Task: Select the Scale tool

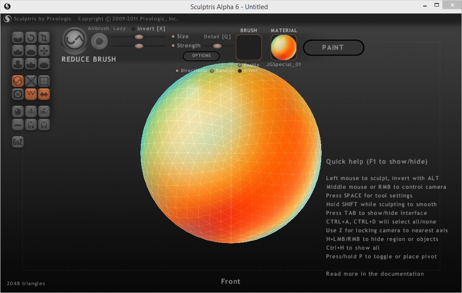Action: coord(44,38)
